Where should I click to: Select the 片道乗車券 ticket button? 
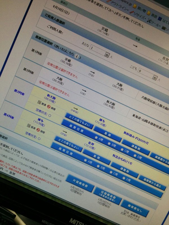80,183
